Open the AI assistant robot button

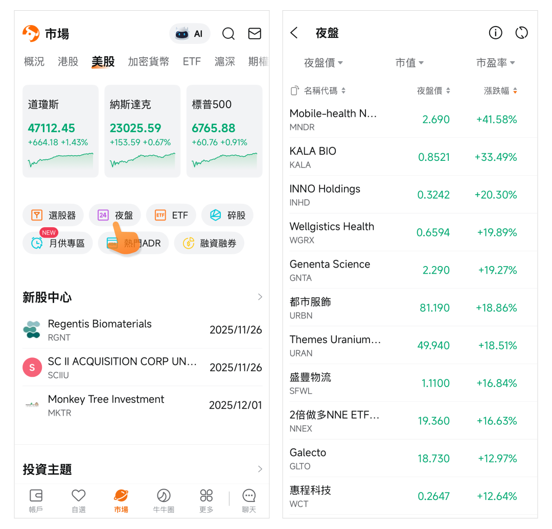[189, 34]
